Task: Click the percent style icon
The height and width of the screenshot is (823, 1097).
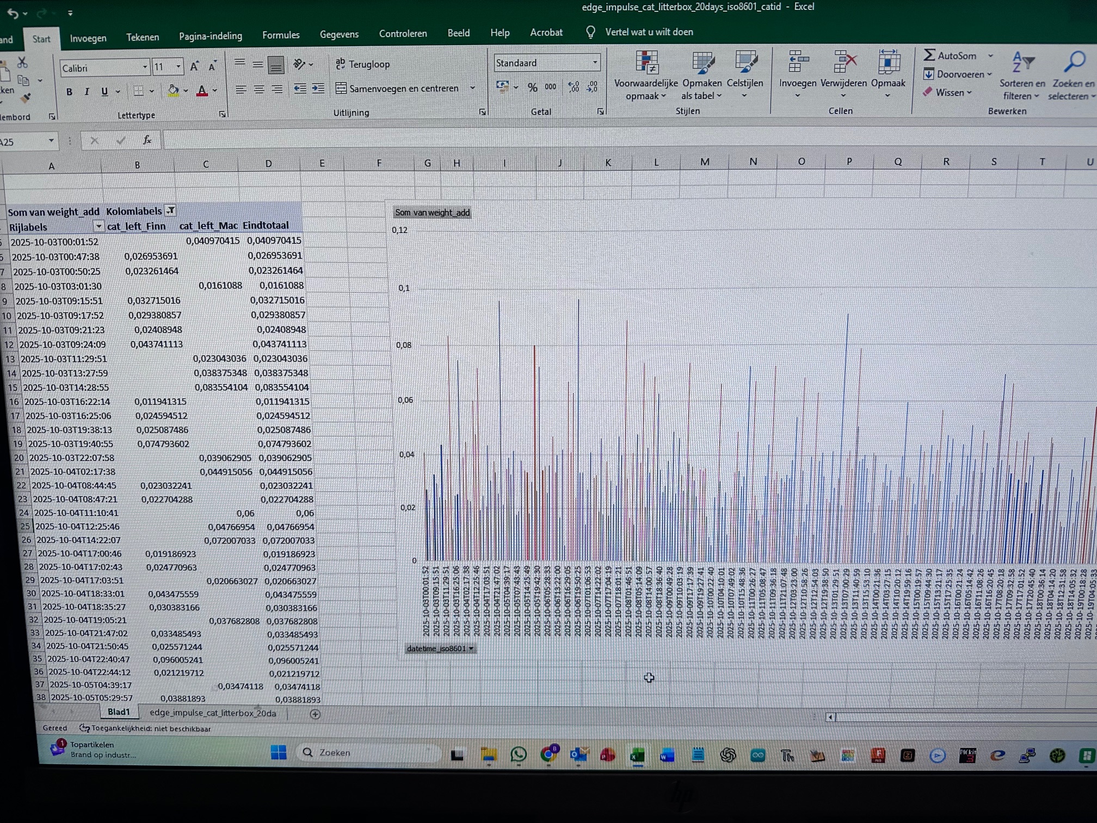Action: tap(532, 87)
